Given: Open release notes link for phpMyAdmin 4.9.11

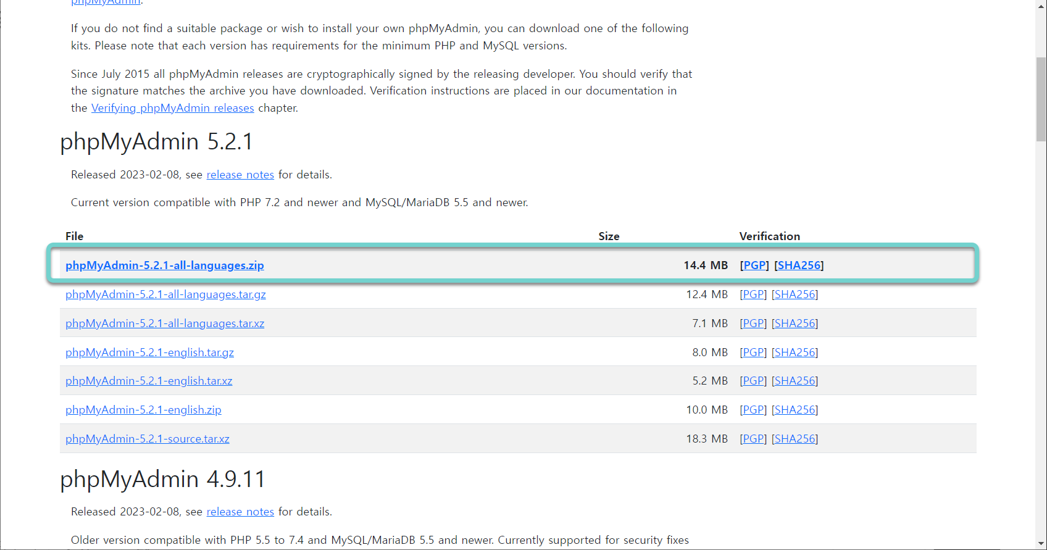Looking at the screenshot, I should coord(240,512).
